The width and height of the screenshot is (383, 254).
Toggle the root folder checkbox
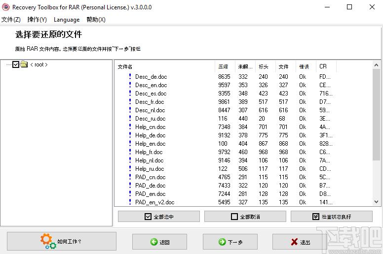click(x=16, y=64)
